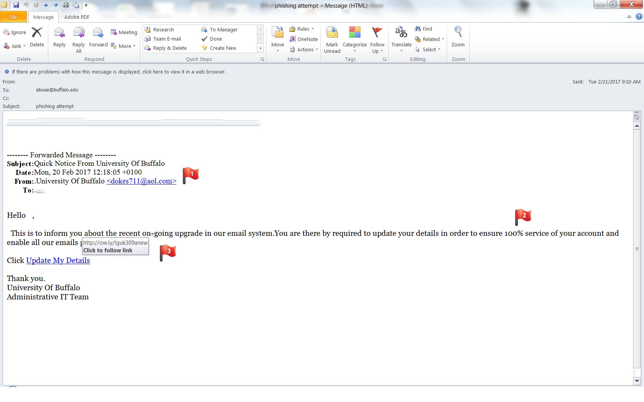Expand the Quick Steps gallery
The width and height of the screenshot is (644, 402).
pos(261,49)
